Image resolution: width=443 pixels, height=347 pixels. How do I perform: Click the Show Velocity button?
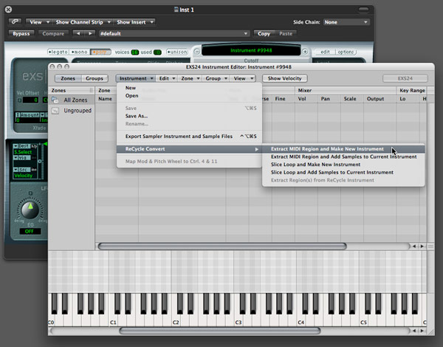pos(284,78)
